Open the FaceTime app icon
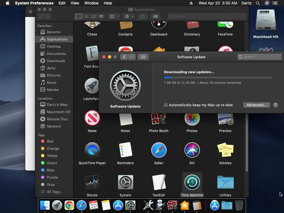Image resolution: width=284 pixels, height=213 pixels. (x=225, y=25)
